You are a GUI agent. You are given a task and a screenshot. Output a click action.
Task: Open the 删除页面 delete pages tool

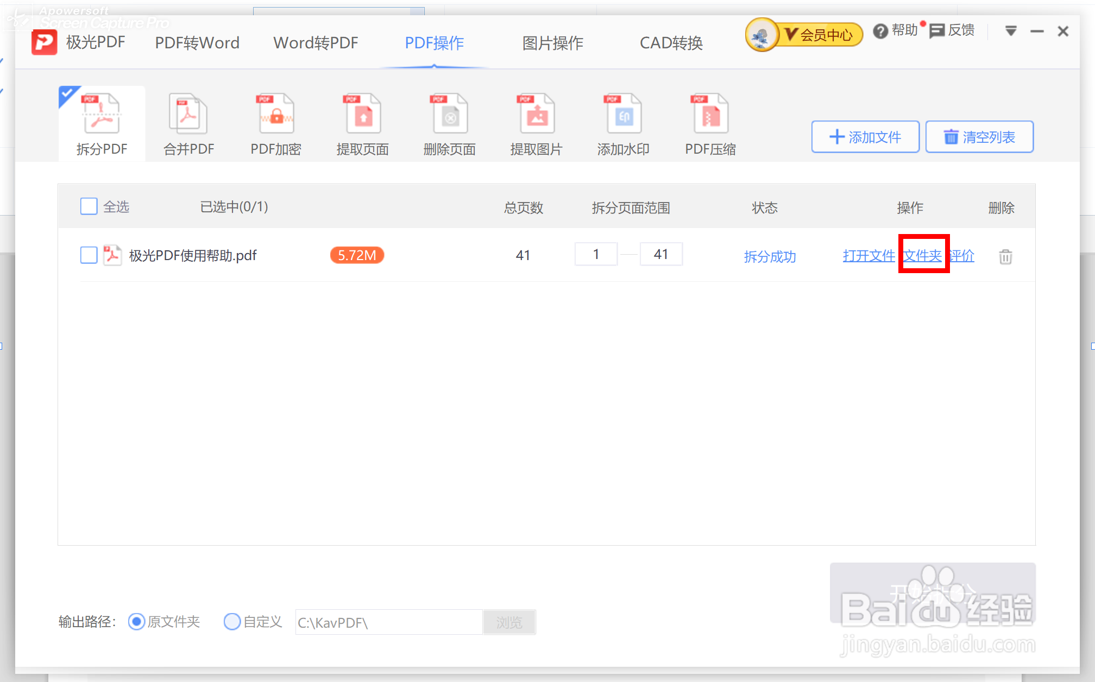[449, 124]
